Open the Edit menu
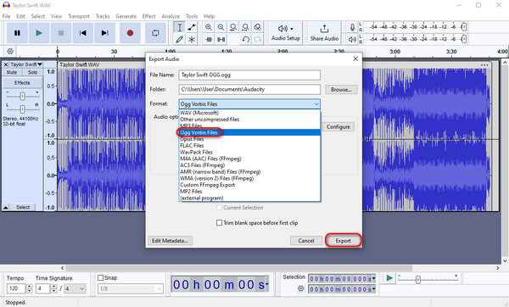This screenshot has width=509, height=307. click(x=20, y=16)
